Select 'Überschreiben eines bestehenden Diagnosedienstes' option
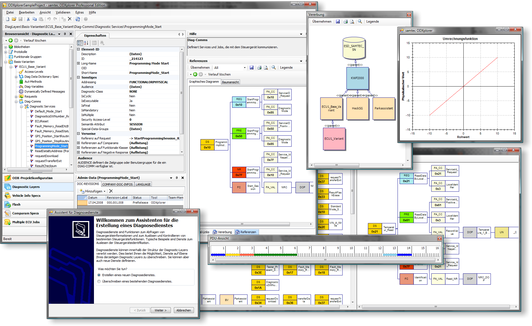 coord(99,281)
